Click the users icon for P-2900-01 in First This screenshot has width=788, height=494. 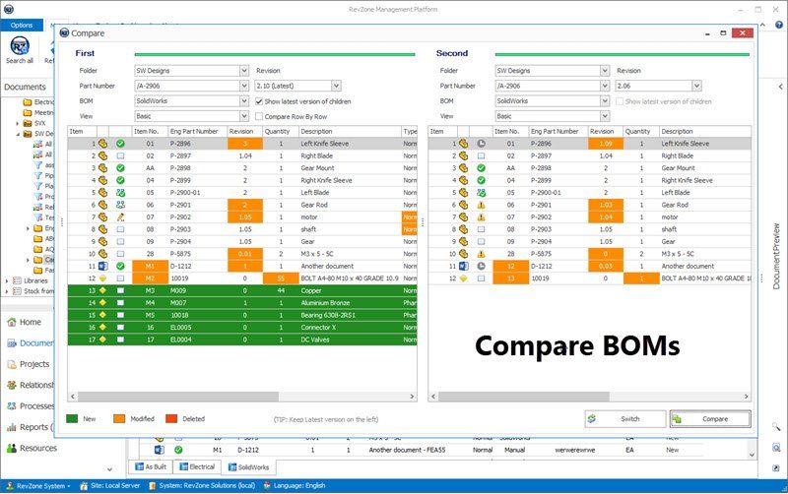click(x=120, y=193)
